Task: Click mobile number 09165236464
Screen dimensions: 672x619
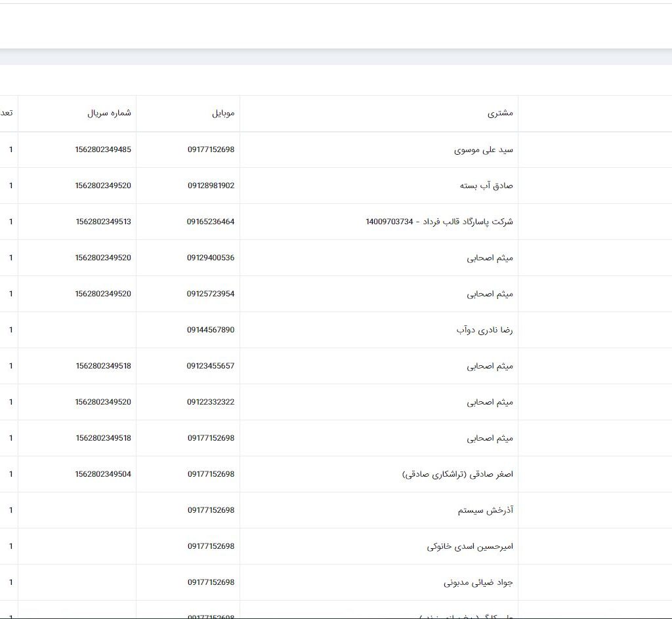Action: point(210,222)
